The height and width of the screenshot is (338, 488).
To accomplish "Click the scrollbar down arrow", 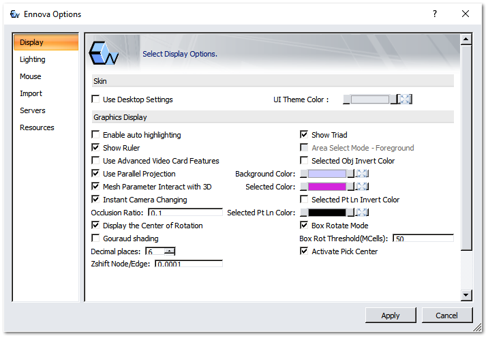I will pos(466,295).
